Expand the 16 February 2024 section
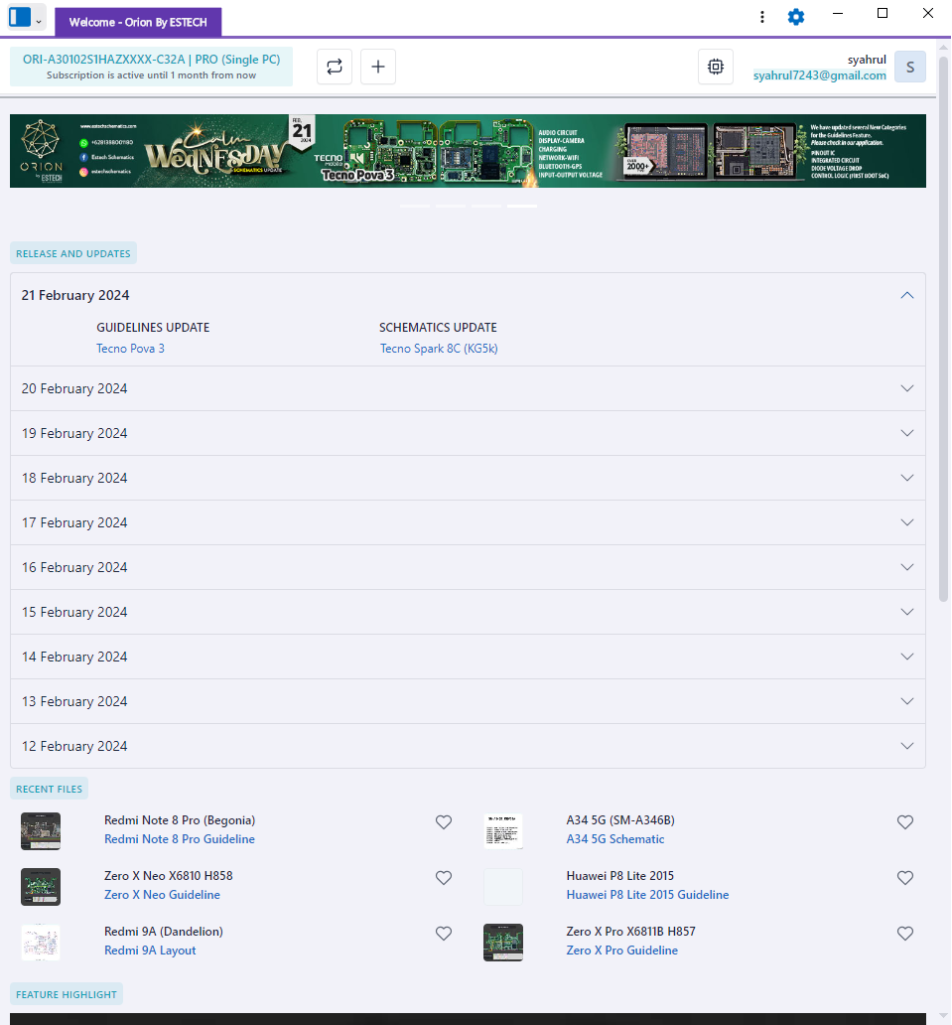 pyautogui.click(x=468, y=567)
